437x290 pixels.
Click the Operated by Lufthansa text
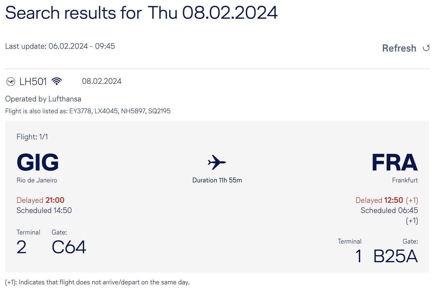tap(43, 99)
